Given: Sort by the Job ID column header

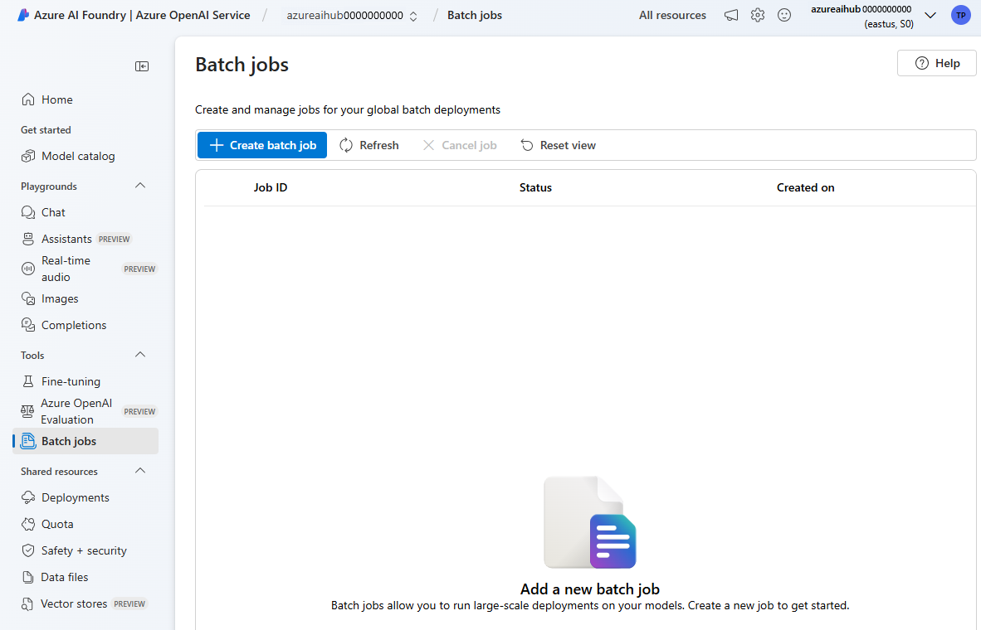Looking at the screenshot, I should click(271, 187).
